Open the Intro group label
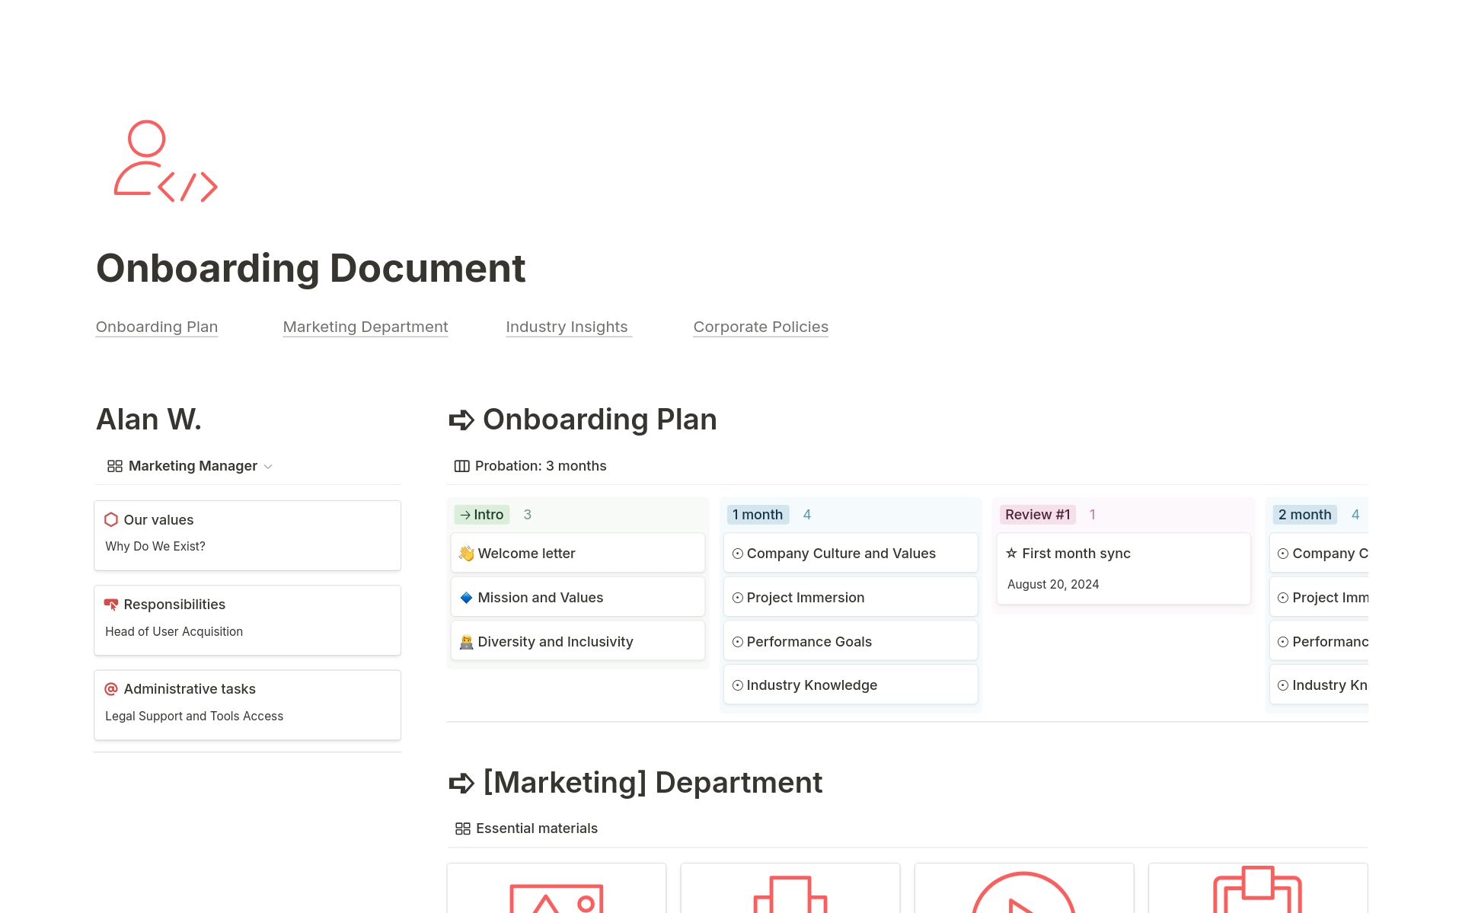The height and width of the screenshot is (913, 1462). pyautogui.click(x=482, y=515)
